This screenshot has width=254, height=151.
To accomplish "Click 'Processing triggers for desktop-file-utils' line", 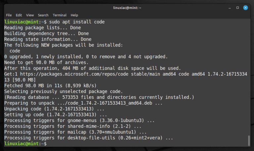I will click(x=89, y=138).
